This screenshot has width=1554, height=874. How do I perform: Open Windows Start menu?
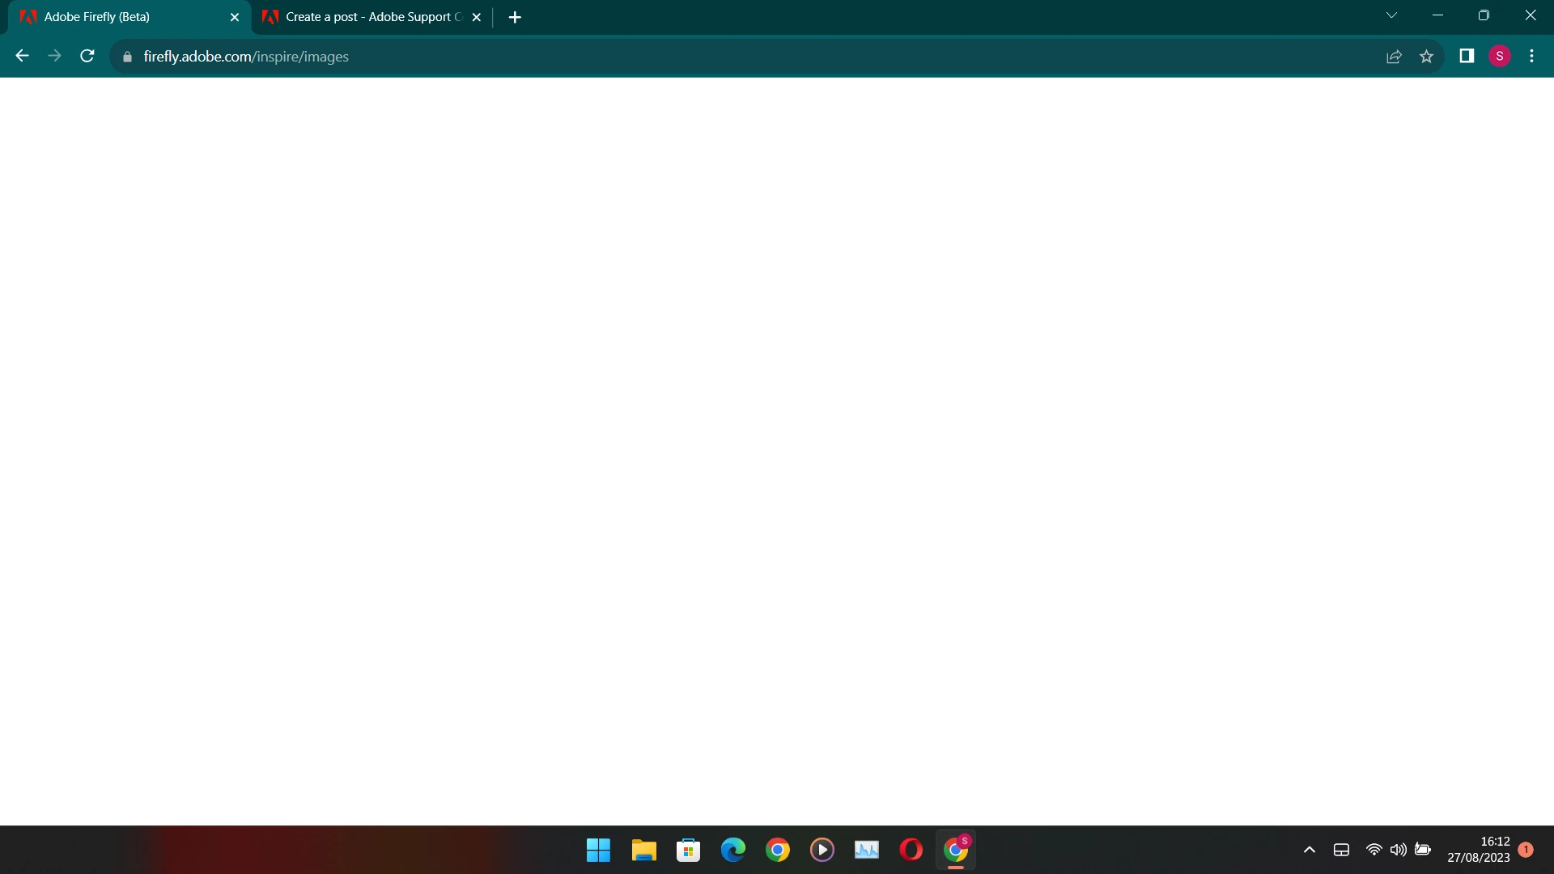598,850
